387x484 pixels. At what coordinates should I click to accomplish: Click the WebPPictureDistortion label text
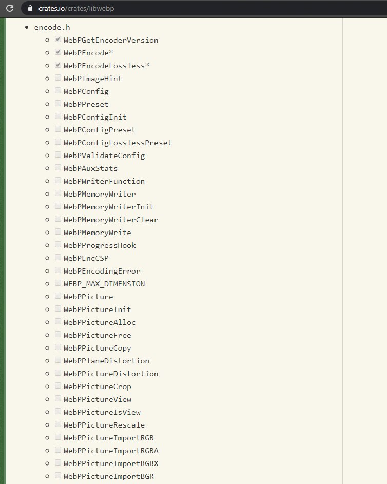click(111, 374)
